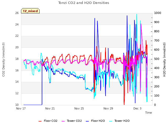
Task: Toggle the Tower CO2 legend entry
Action: [72, 121]
